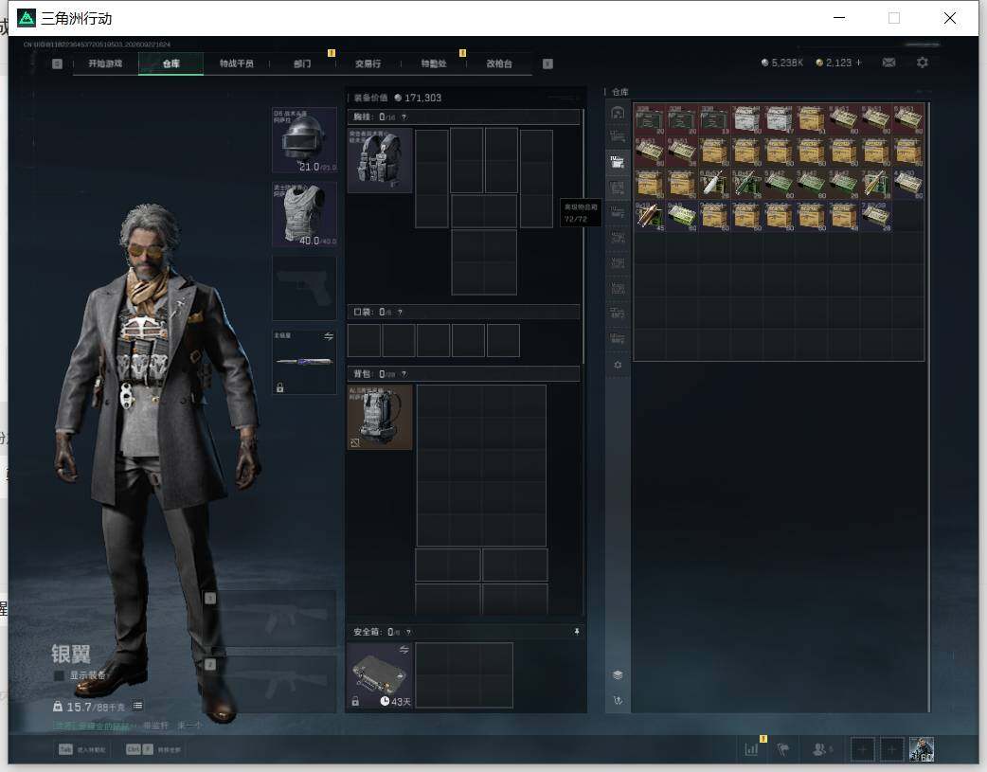Open the 特勤处 tab
987x772 pixels.
(434, 63)
